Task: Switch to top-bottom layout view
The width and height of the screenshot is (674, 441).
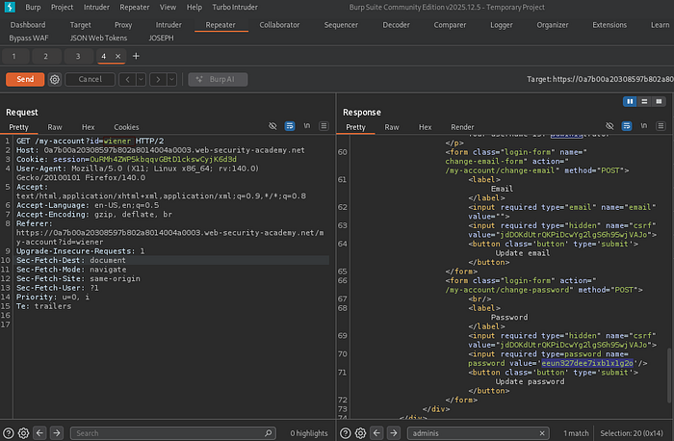Action: point(644,101)
